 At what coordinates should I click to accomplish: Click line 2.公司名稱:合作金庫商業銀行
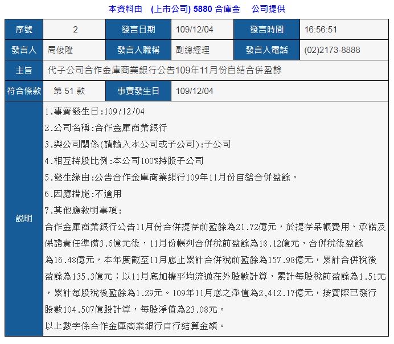pyautogui.click(x=106, y=128)
